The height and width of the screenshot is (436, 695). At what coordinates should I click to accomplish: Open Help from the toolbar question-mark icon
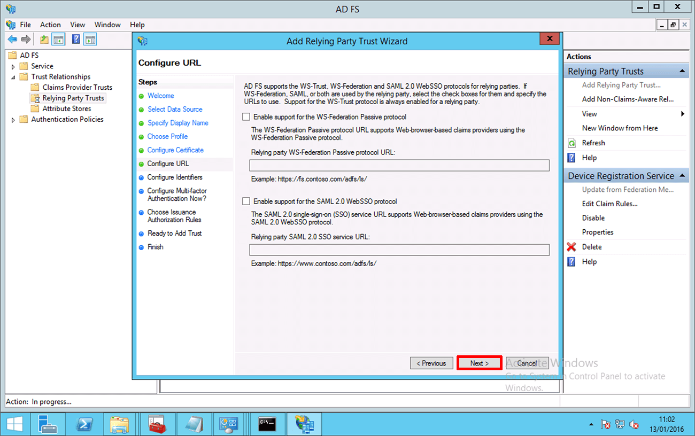click(x=76, y=39)
